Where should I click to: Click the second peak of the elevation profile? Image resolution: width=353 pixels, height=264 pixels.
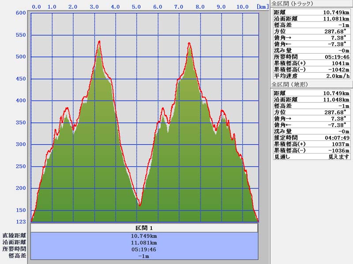pos(189,43)
